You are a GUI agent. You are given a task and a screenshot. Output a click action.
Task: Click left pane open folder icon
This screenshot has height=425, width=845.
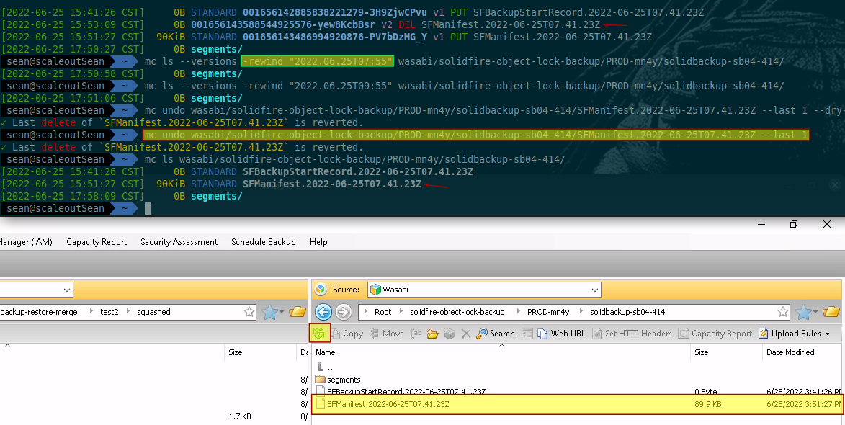click(x=297, y=312)
